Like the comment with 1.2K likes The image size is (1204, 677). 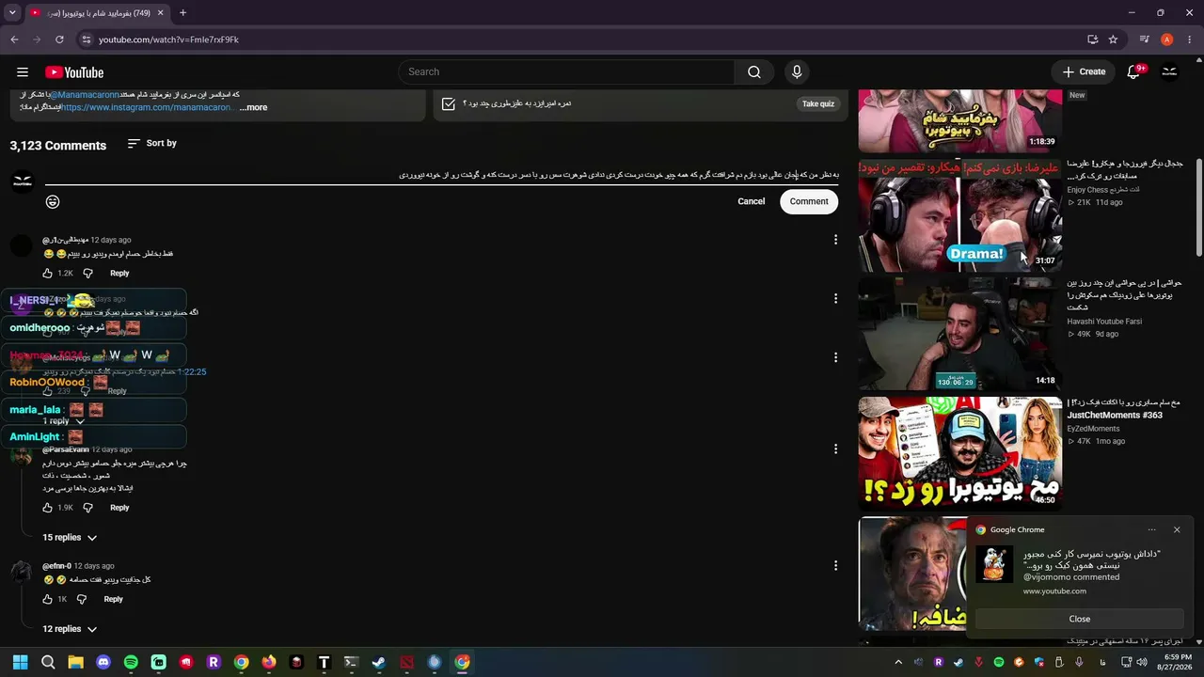[x=47, y=274]
